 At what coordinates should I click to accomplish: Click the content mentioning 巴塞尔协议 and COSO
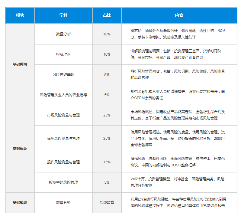[x=178, y=162]
